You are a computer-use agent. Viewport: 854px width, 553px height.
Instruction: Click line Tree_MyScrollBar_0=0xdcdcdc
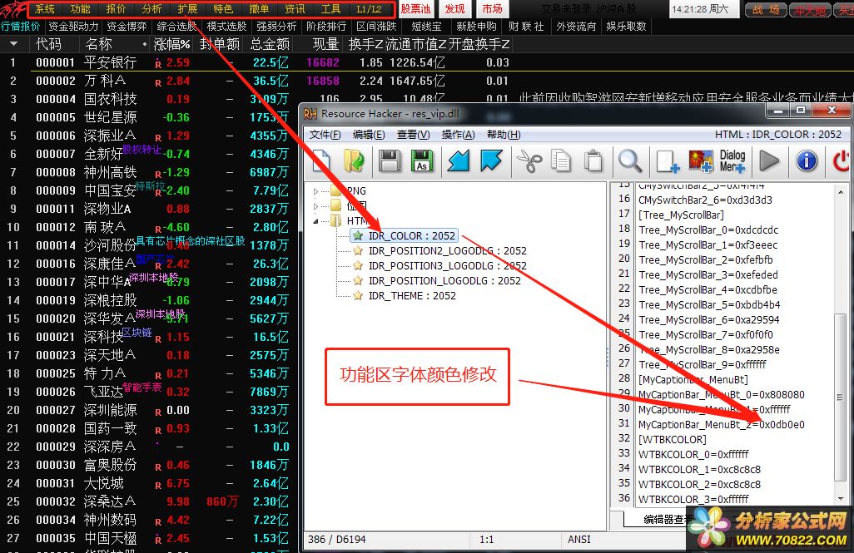point(708,230)
